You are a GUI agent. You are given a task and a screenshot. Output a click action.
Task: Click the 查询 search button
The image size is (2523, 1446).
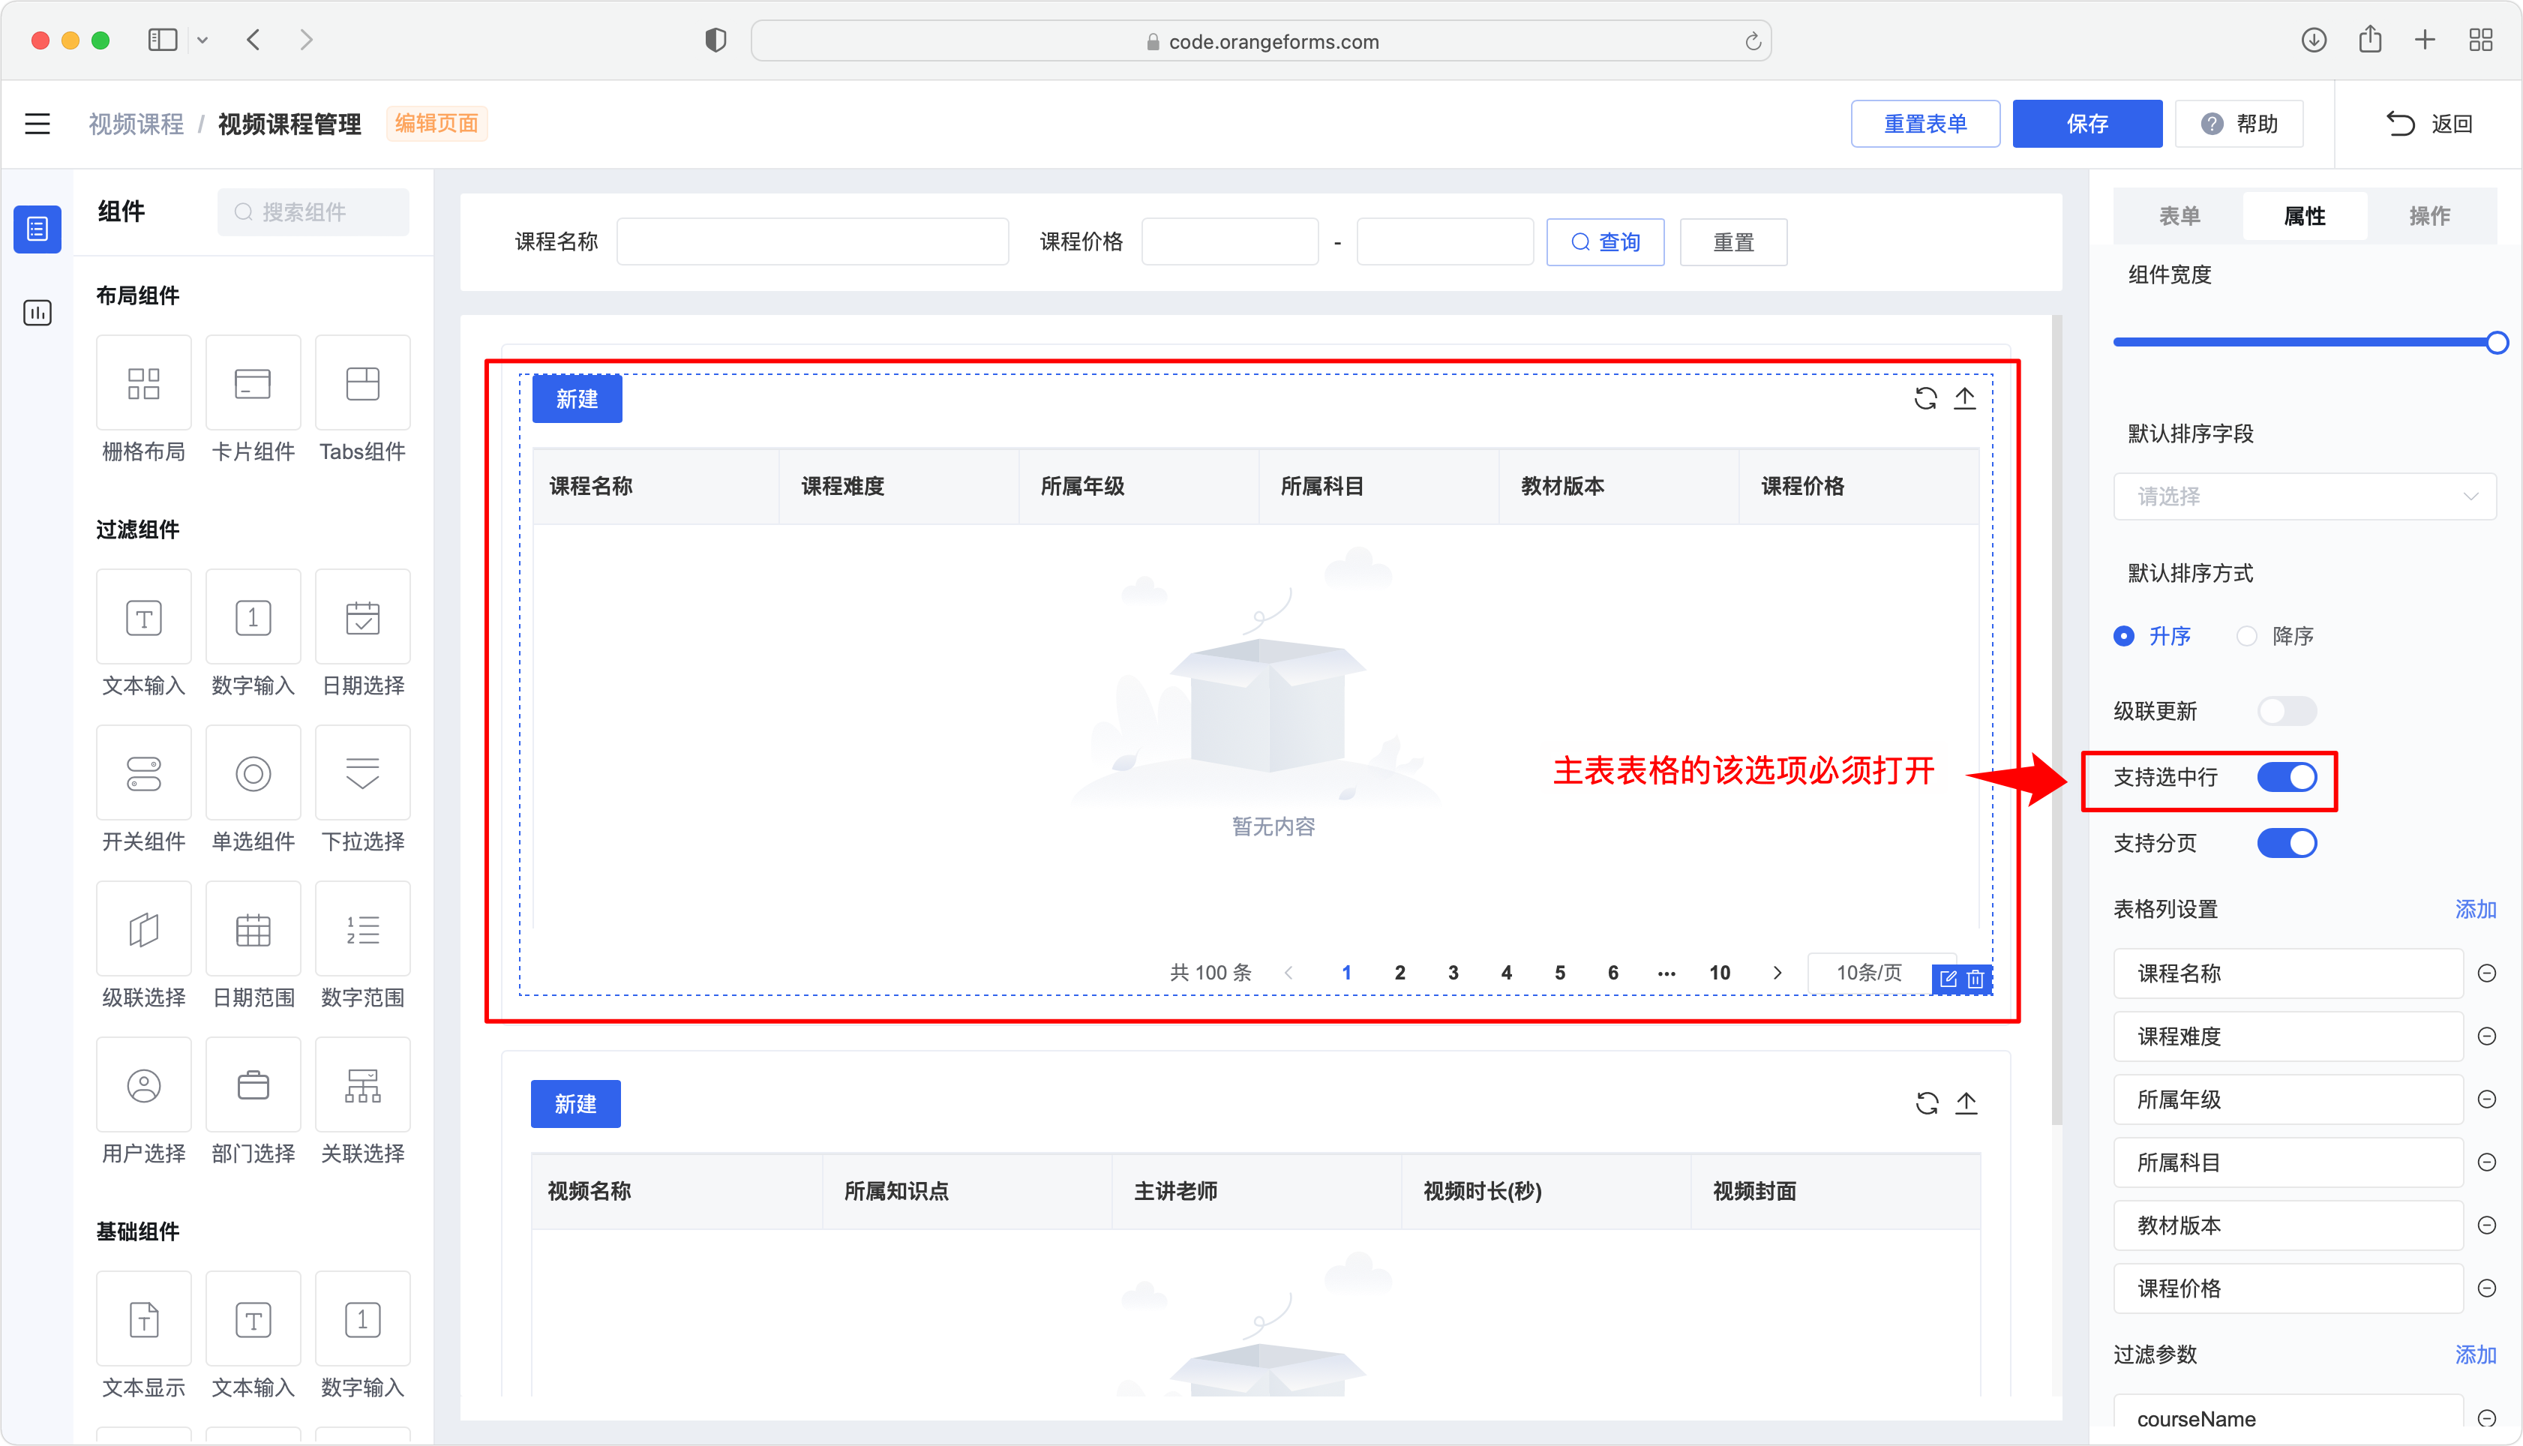pyautogui.click(x=1604, y=242)
